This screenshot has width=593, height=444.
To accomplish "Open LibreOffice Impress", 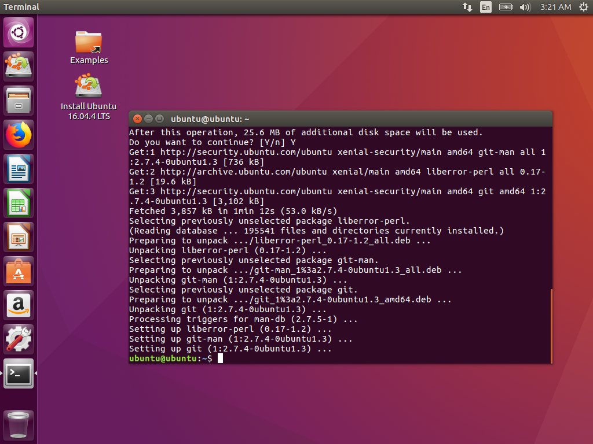I will pyautogui.click(x=18, y=236).
